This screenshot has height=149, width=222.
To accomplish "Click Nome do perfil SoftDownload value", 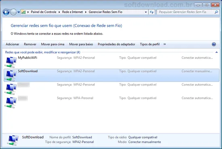I will click(x=82, y=137).
